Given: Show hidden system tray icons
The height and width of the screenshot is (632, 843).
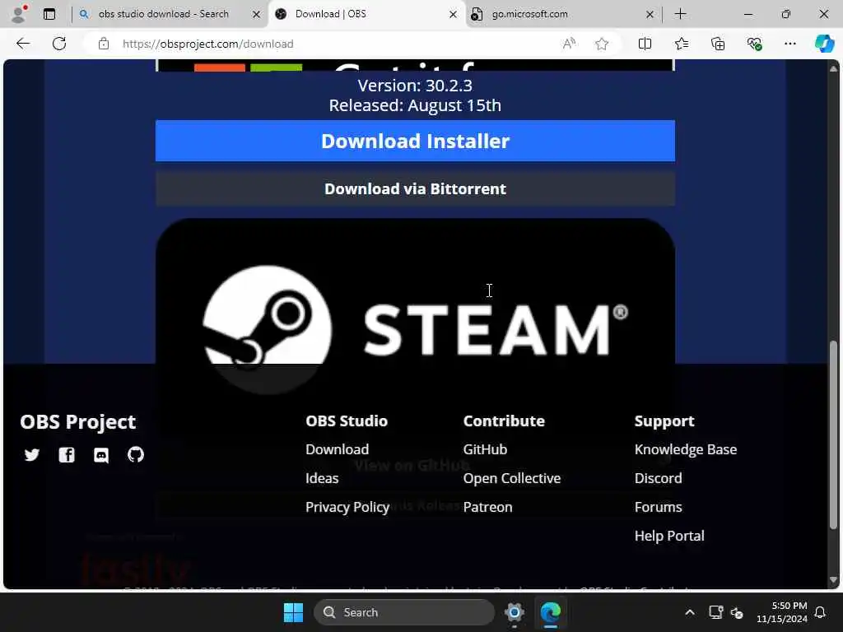Looking at the screenshot, I should pos(690,612).
